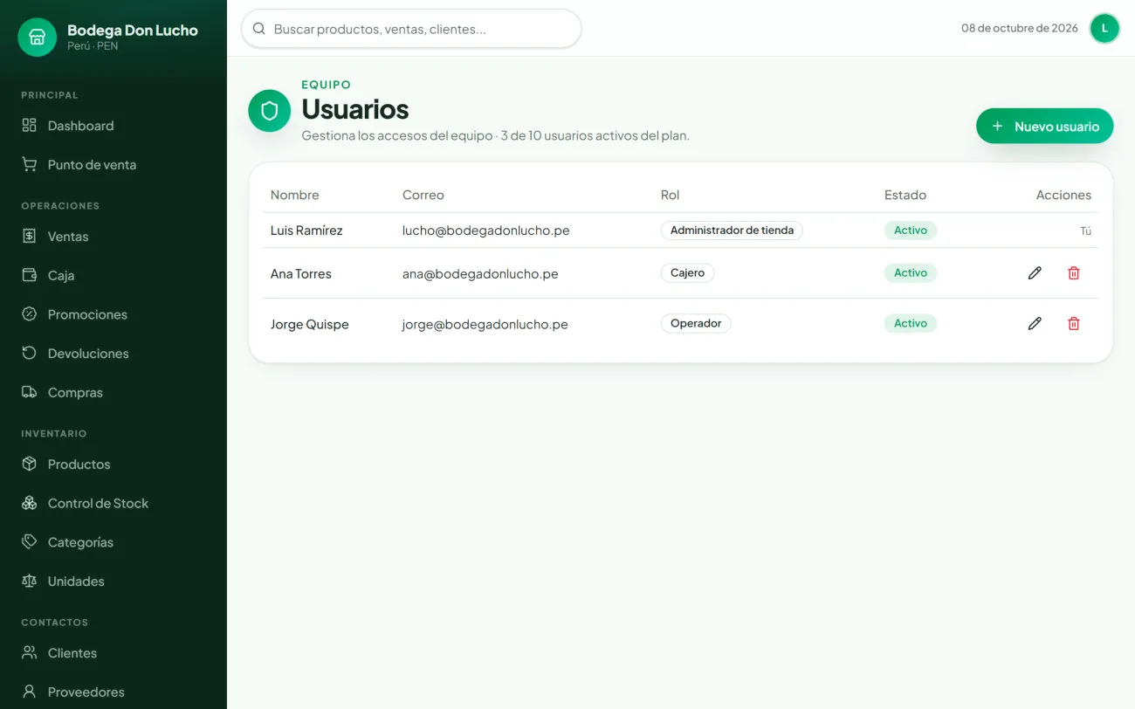
Task: Open Devoluciones from the sidebar
Action: [113, 354]
